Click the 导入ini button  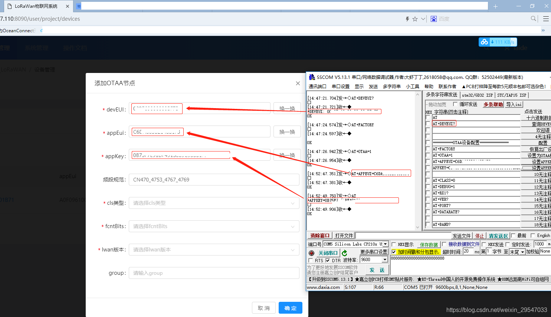click(514, 104)
